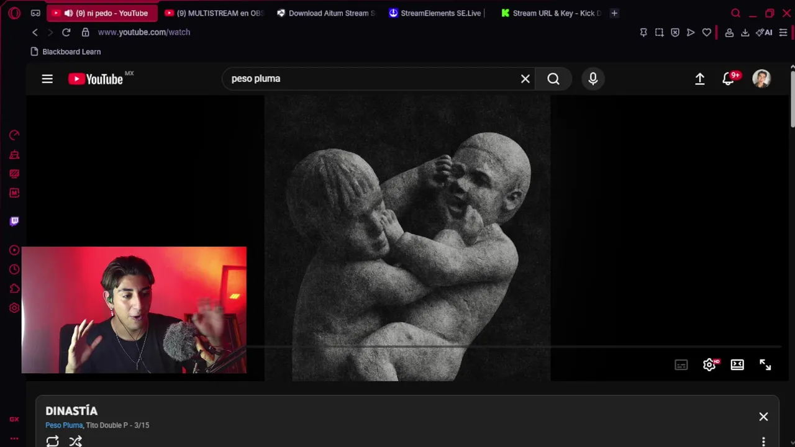
Task: Click the statue album art video
Action: click(x=407, y=238)
